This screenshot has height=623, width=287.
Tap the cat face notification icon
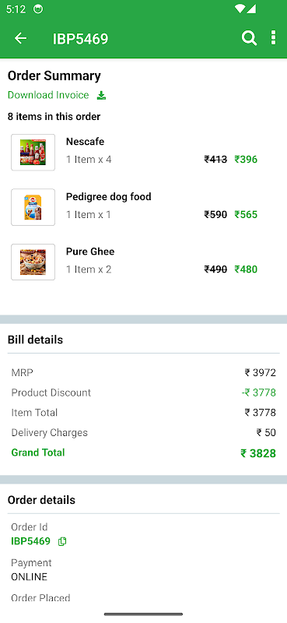(38, 9)
